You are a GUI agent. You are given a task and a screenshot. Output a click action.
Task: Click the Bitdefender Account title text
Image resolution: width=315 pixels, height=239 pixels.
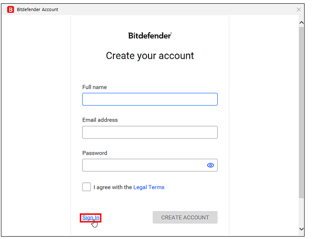point(37,9)
